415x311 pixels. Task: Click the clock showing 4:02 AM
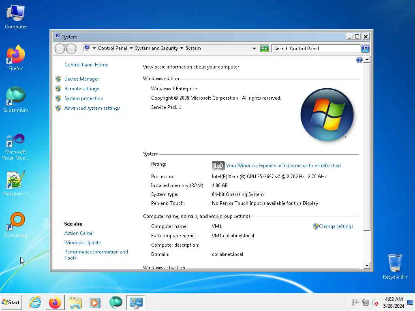coord(394,299)
